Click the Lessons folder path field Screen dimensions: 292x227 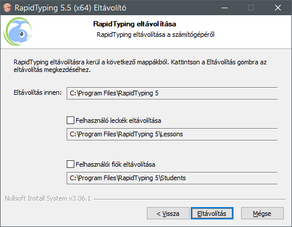pos(172,134)
